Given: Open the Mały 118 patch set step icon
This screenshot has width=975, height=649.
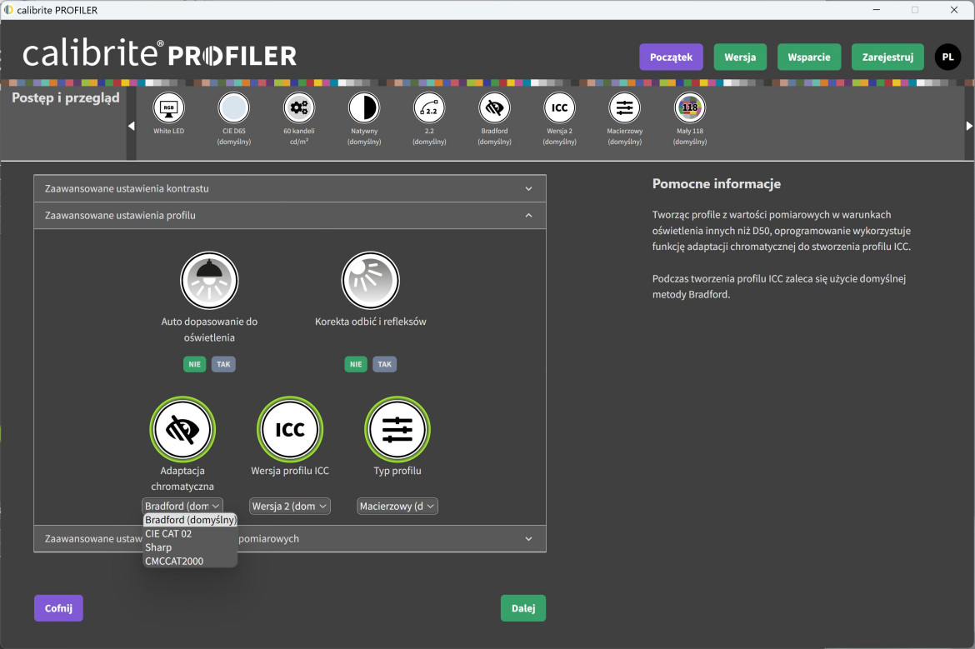Looking at the screenshot, I should [x=690, y=108].
